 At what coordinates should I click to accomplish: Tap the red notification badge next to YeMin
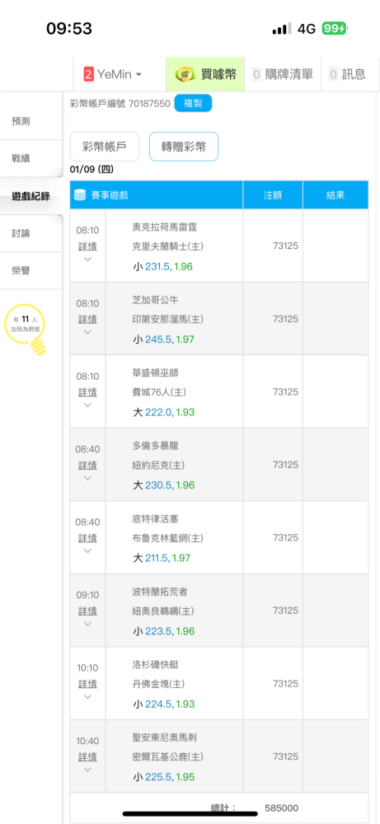(88, 75)
